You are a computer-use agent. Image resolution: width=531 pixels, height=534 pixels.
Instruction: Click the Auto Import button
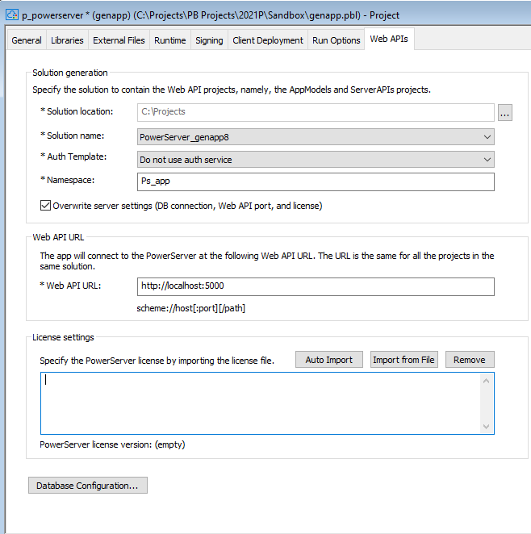click(x=329, y=360)
